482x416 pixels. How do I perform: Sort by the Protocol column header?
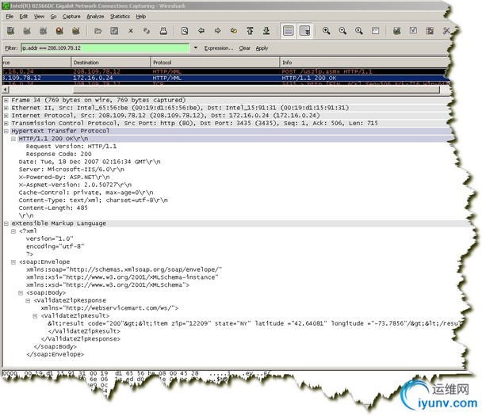215,63
